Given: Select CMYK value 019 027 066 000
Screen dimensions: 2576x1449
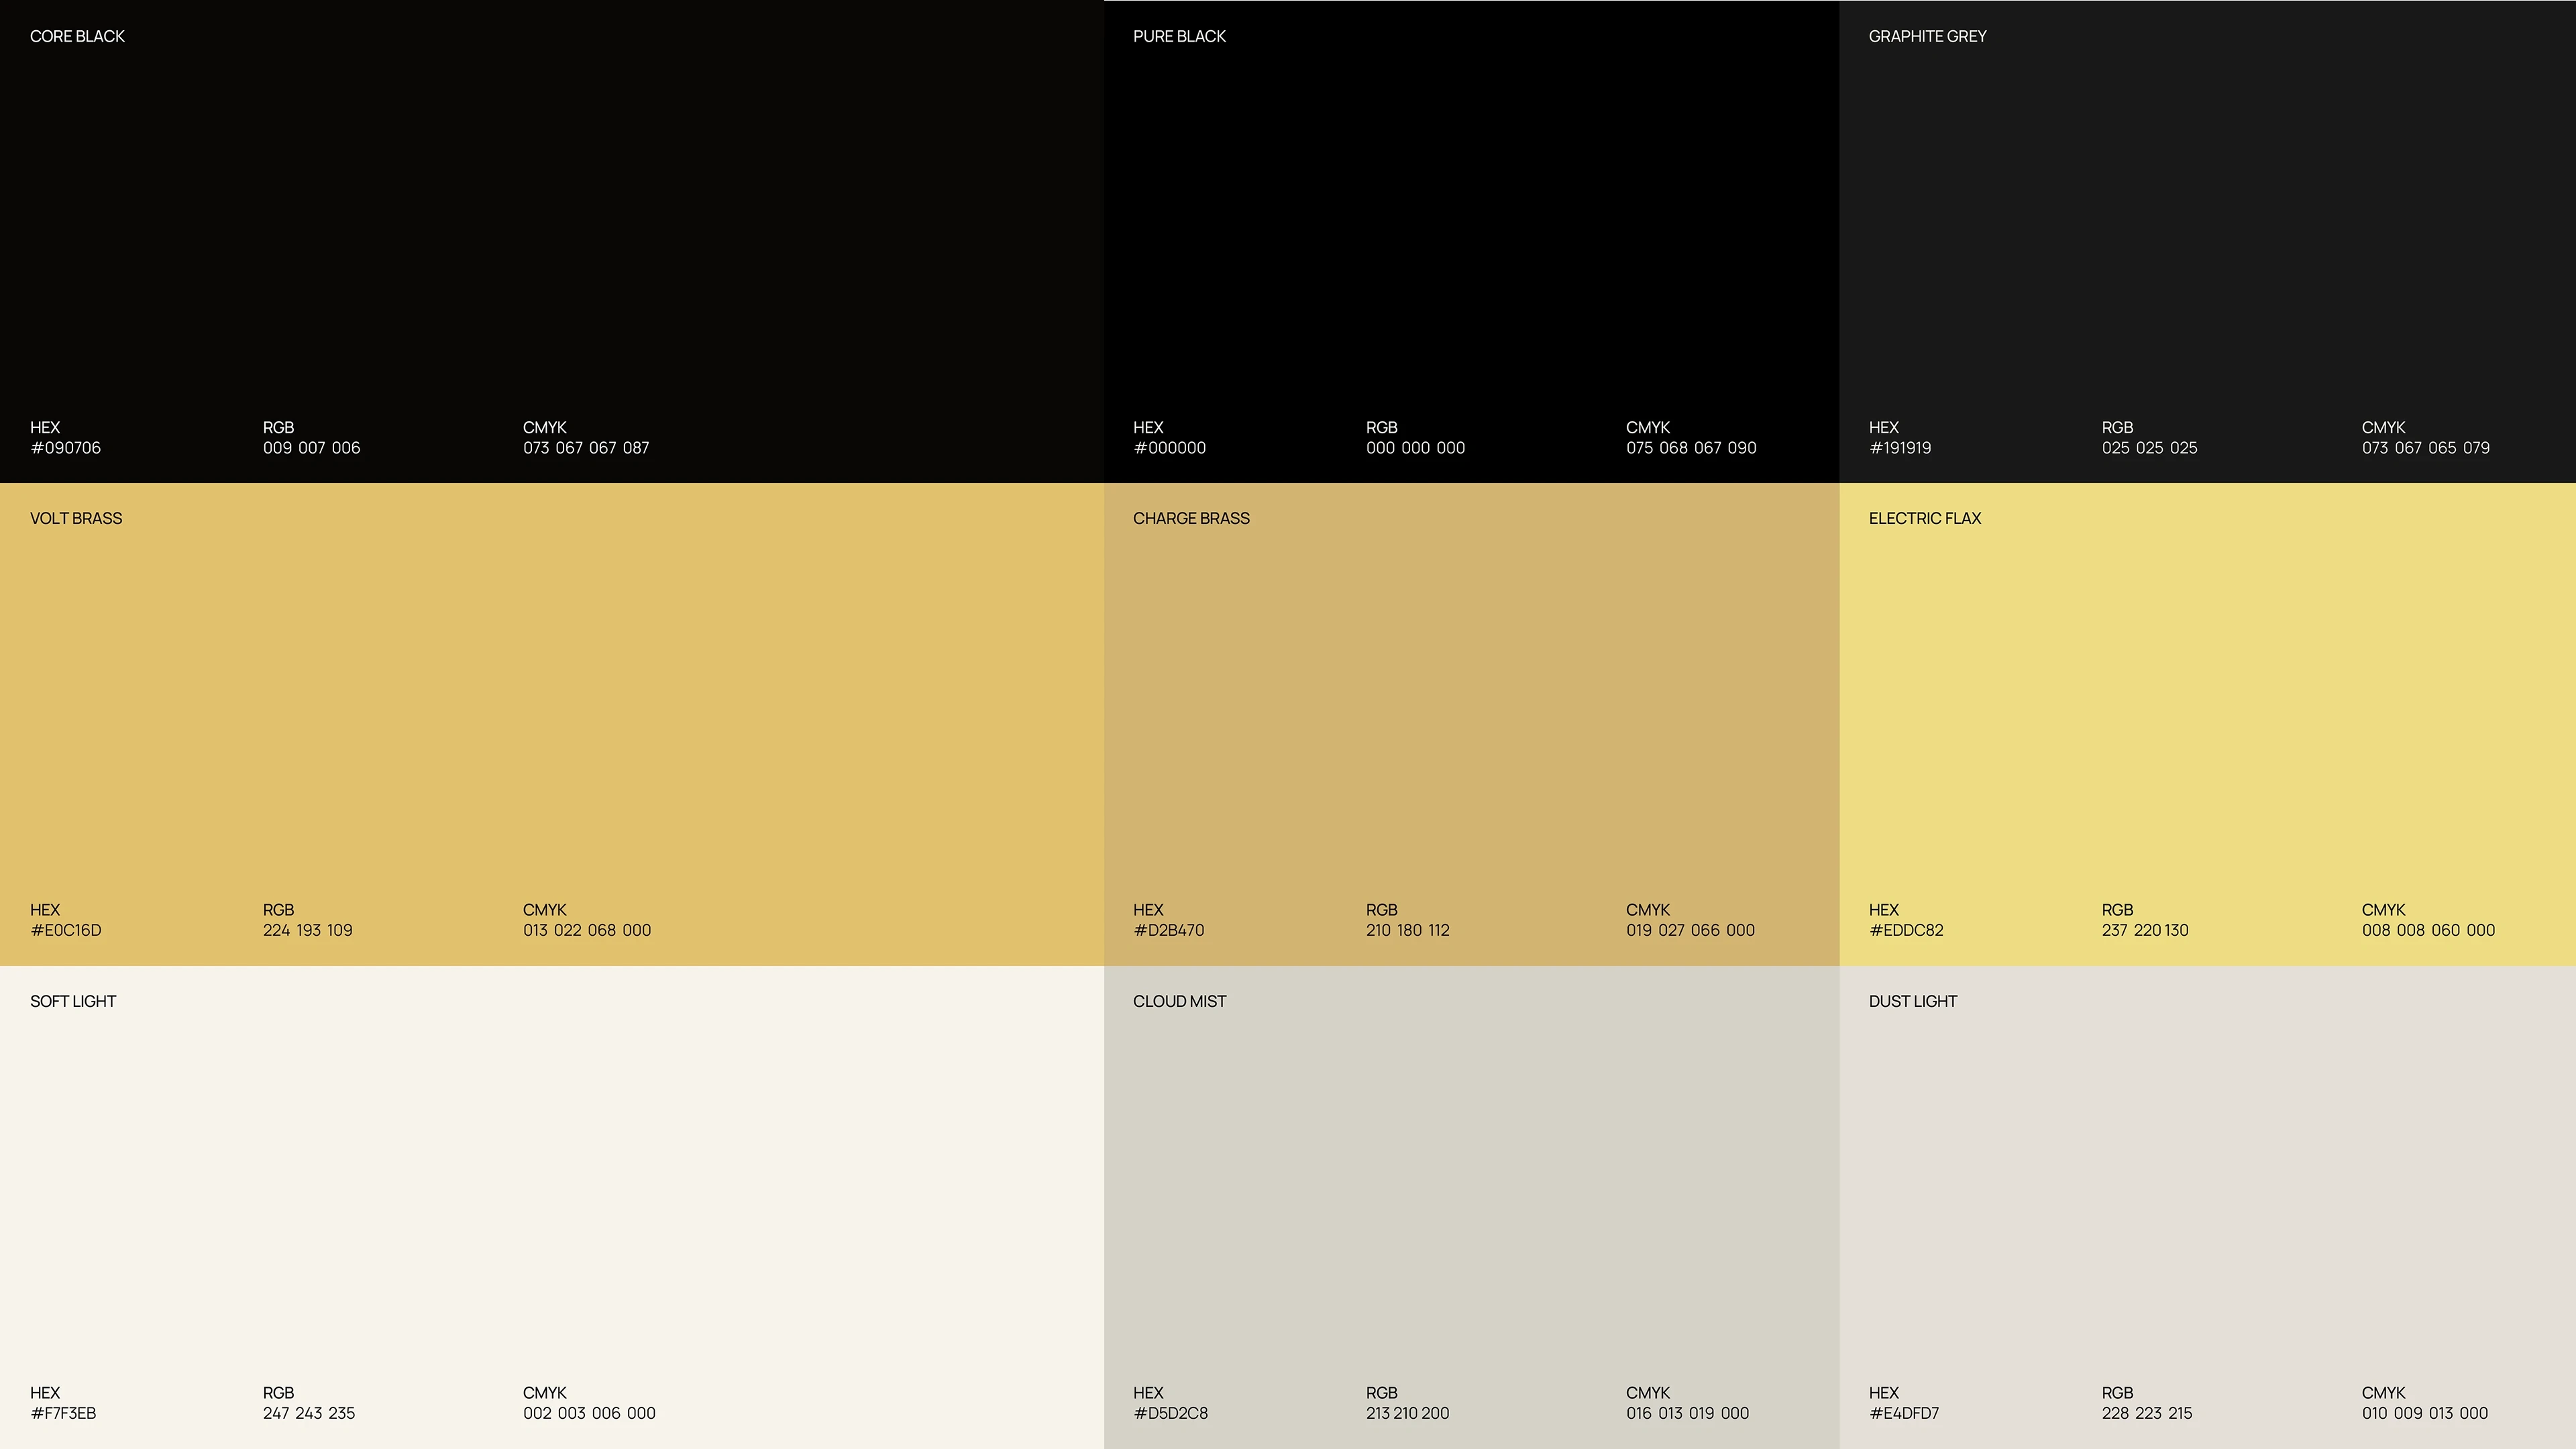Looking at the screenshot, I should [1689, 930].
